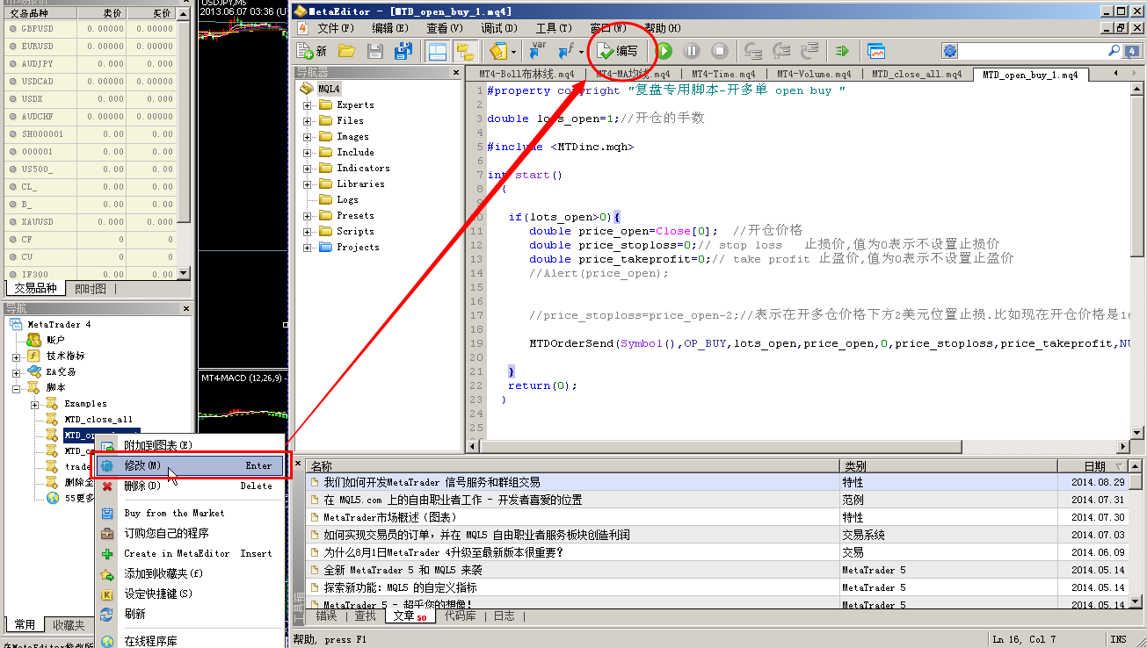Click the trading terminal chart icon

pyautogui.click(x=876, y=51)
